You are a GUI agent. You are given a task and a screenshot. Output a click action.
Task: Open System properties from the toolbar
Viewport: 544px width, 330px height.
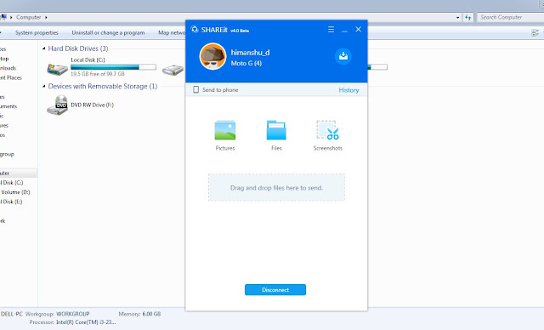[37, 32]
